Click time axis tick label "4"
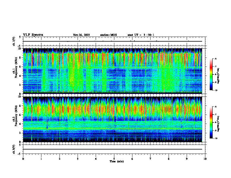Image resolution: width=231 pixels, height=178 pixels. [96, 159]
